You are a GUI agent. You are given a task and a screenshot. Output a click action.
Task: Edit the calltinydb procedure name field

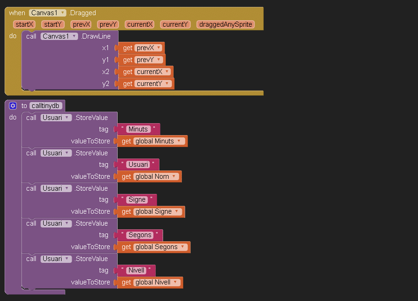pyautogui.click(x=46, y=106)
